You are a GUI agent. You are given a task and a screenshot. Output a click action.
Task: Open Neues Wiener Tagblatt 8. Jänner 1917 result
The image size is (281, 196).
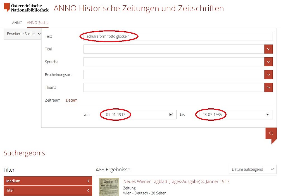[x=176, y=181]
